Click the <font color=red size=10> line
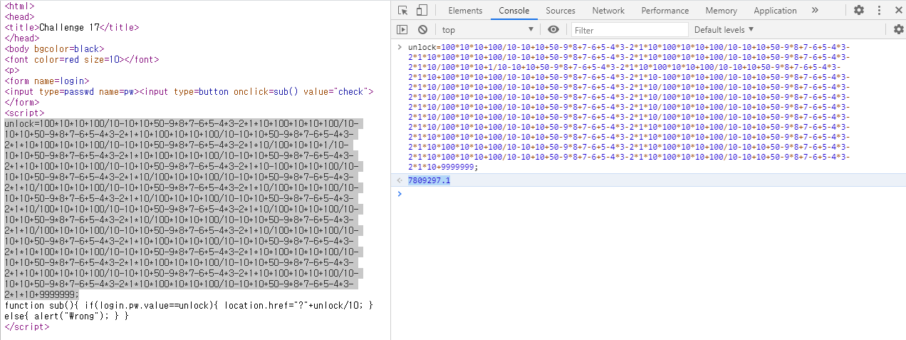The image size is (906, 340). (81, 59)
